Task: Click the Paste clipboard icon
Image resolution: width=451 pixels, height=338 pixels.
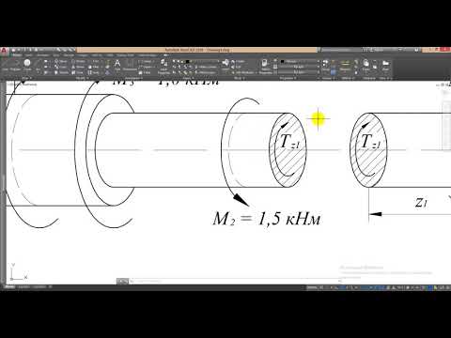Action: click(365, 65)
